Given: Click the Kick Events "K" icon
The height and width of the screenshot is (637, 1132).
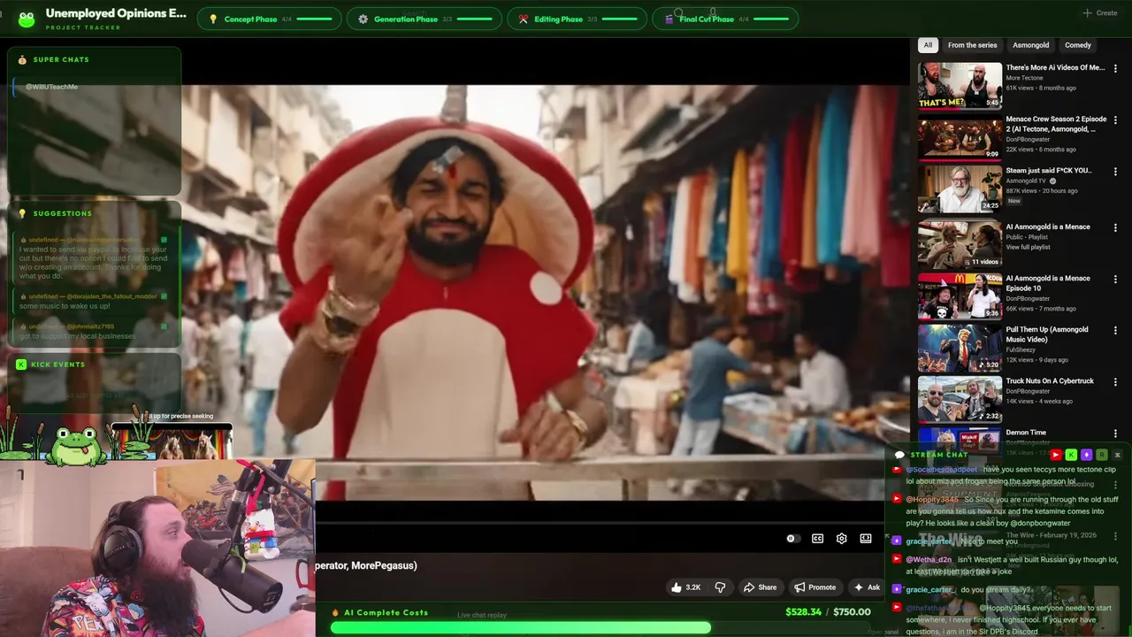Looking at the screenshot, I should click(x=21, y=365).
